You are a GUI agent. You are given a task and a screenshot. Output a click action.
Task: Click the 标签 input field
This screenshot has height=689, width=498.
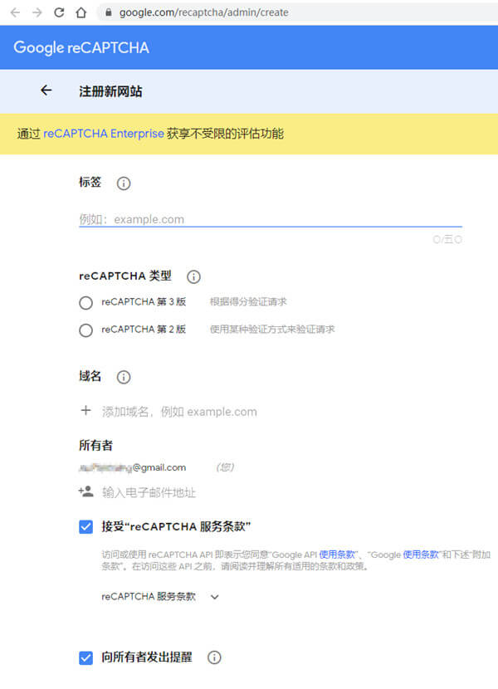coord(271,219)
